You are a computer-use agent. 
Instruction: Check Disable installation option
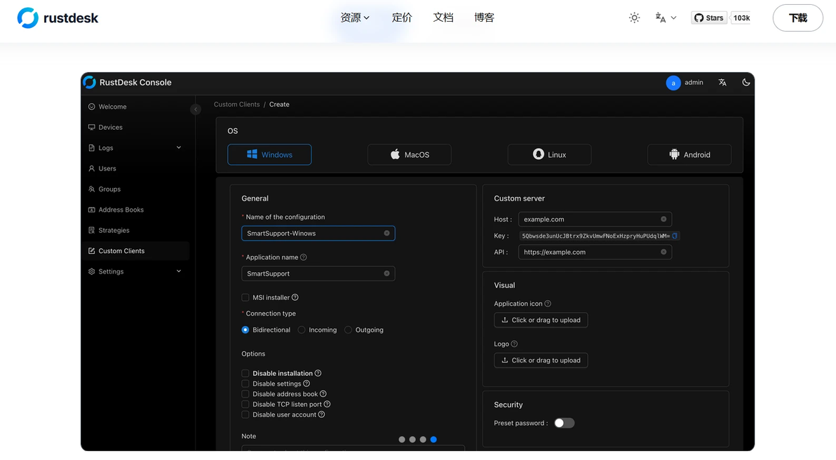pyautogui.click(x=245, y=373)
